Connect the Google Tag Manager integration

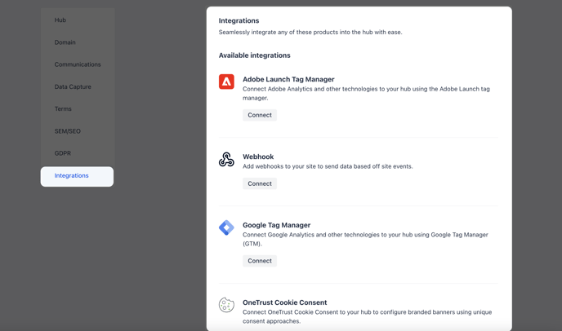point(260,261)
